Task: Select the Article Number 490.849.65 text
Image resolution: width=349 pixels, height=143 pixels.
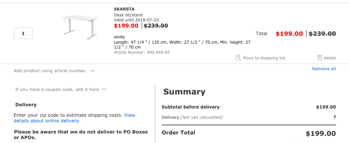Action: point(142,52)
